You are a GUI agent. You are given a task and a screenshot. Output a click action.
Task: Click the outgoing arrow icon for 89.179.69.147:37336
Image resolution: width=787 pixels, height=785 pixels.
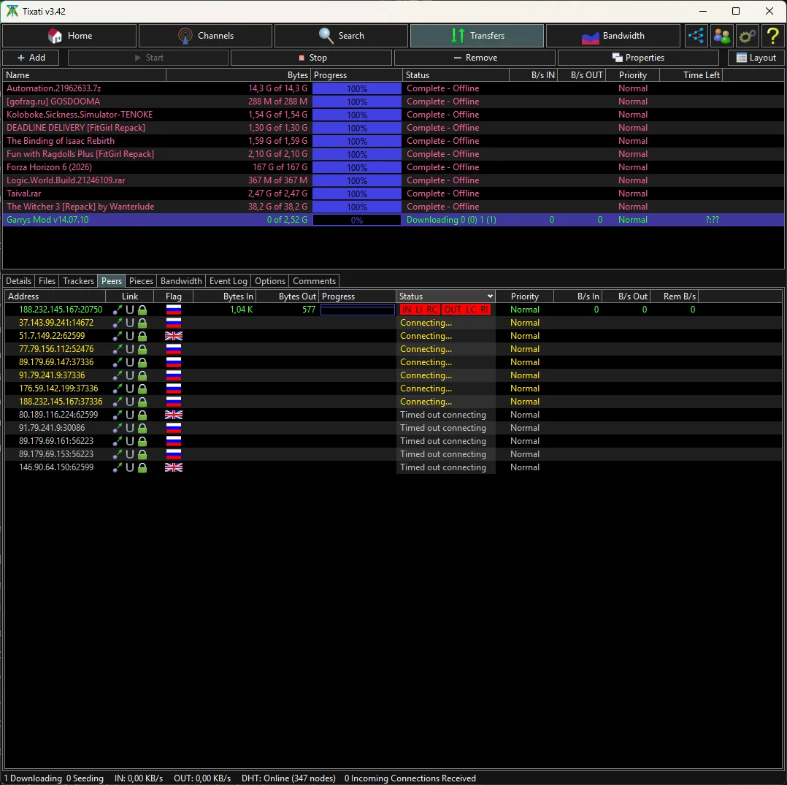pyautogui.click(x=118, y=362)
